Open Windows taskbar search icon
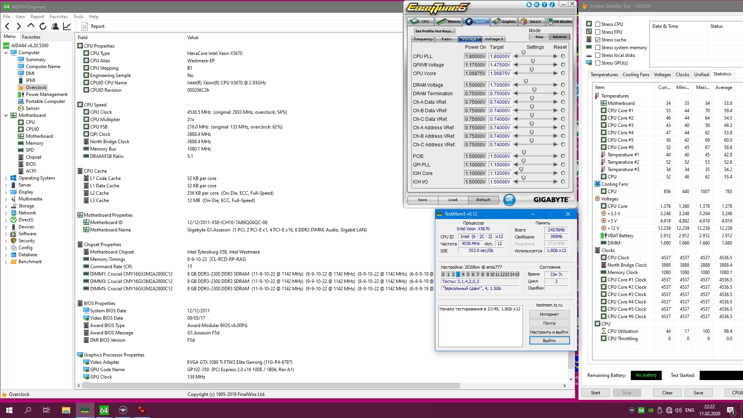 (28, 410)
